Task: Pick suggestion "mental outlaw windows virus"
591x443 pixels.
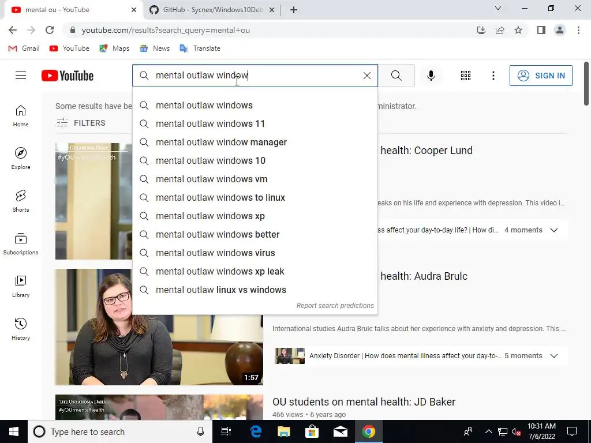Action: point(255,253)
